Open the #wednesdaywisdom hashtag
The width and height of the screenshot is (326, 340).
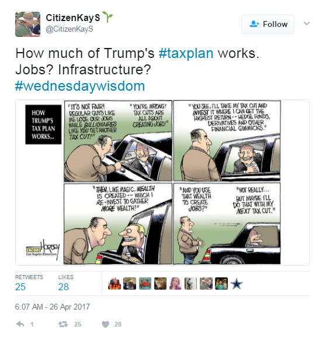point(80,86)
